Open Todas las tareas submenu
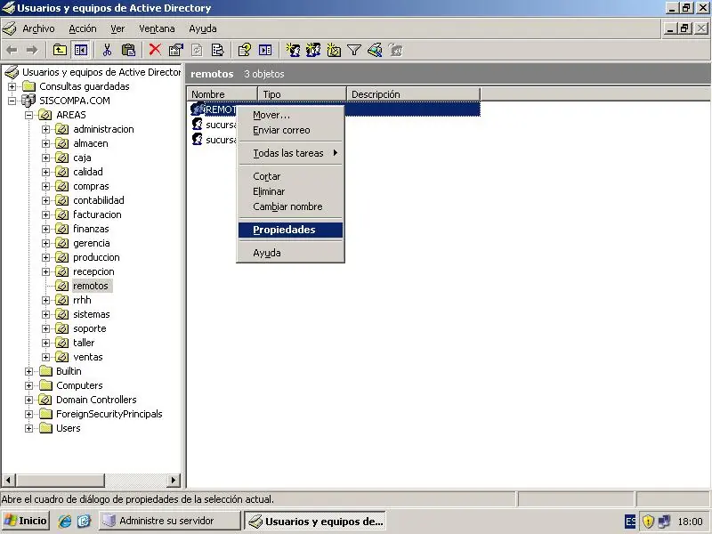 point(290,153)
